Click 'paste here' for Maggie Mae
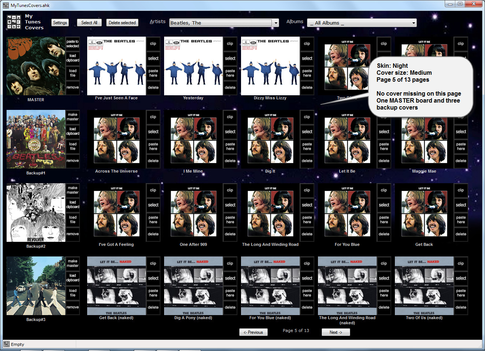 tap(461, 146)
